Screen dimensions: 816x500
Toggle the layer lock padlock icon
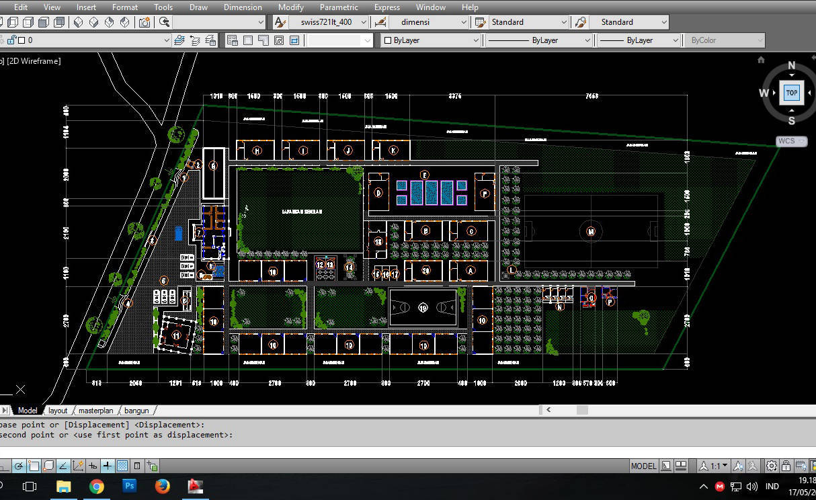click(11, 39)
